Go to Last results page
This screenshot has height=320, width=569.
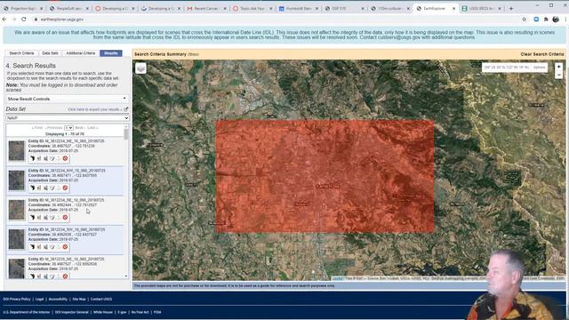[92, 128]
